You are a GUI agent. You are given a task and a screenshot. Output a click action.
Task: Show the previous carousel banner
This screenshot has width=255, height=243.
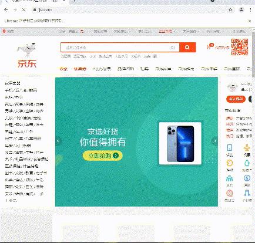[58, 141]
